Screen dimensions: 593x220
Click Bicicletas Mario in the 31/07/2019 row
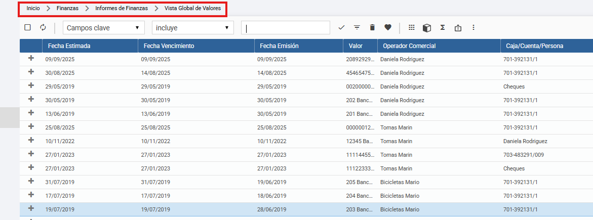(400, 182)
